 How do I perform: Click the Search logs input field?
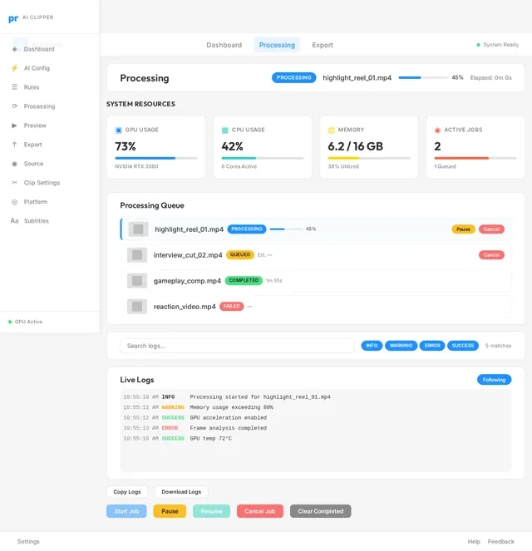click(x=237, y=346)
